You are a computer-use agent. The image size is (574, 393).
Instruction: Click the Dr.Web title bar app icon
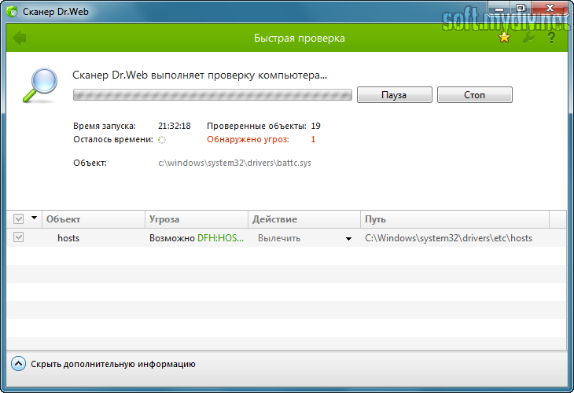(12, 12)
